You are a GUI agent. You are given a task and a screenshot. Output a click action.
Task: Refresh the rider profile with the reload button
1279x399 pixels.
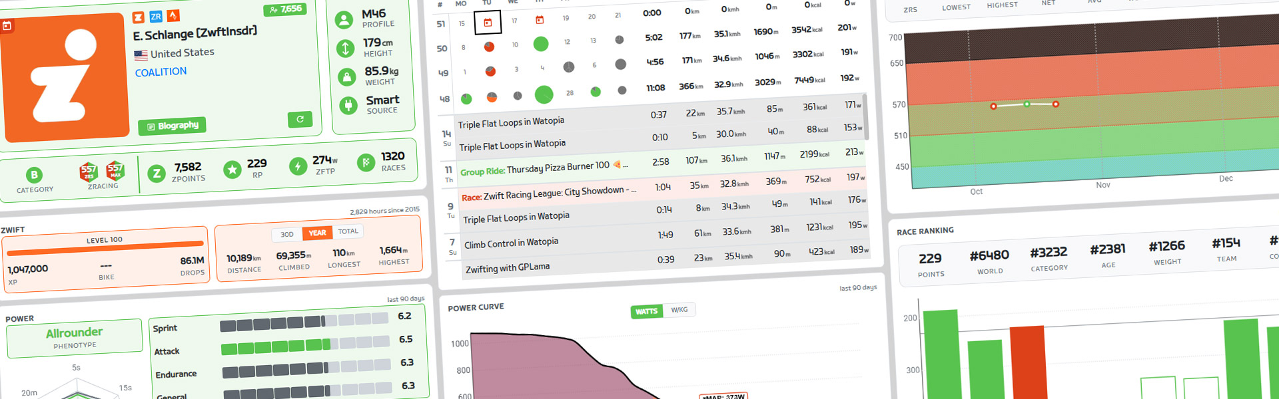pos(300,119)
